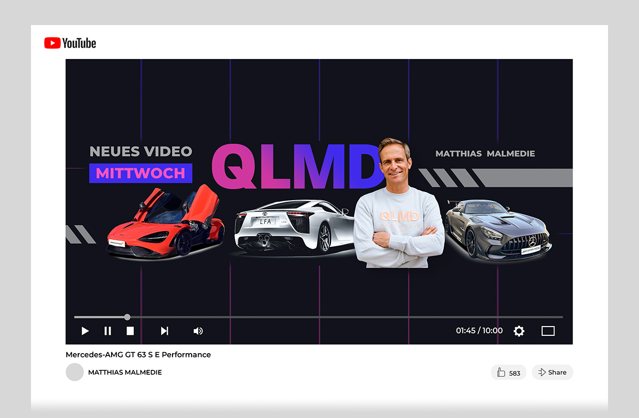The width and height of the screenshot is (639, 418).
Task: Stop the video with square button
Action: 130,331
